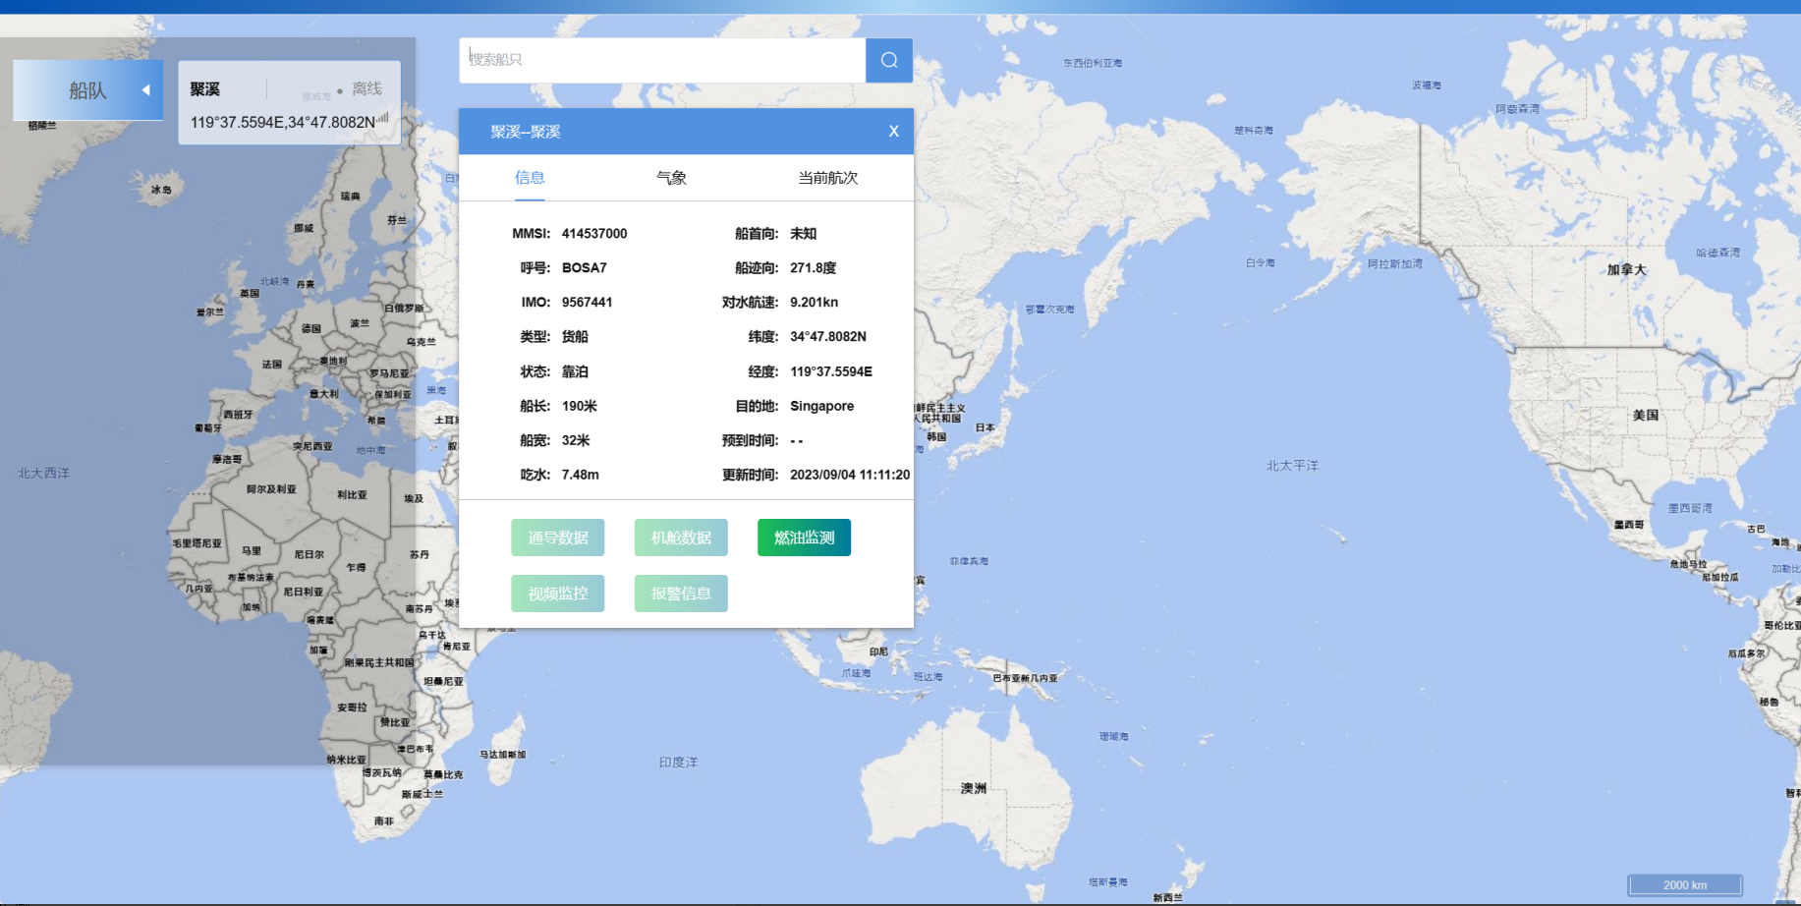This screenshot has height=906, width=1801.
Task: View 报警信息 alarm information
Action: click(x=681, y=594)
